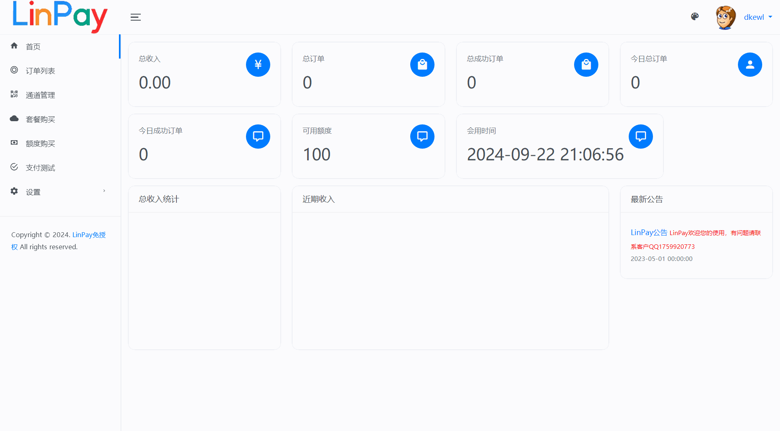Expand the 设置 submenu arrow
780x431 pixels.
tap(104, 191)
